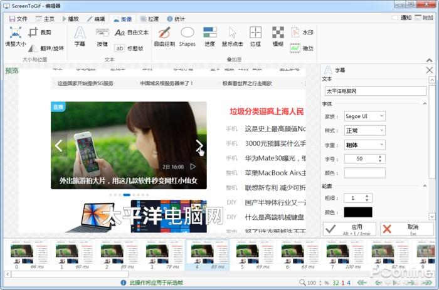
Task: Click the green total frame count "32"
Action: [x=336, y=282]
